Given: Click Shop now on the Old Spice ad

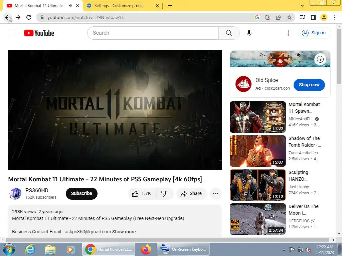Looking at the screenshot, I should click(x=309, y=85).
